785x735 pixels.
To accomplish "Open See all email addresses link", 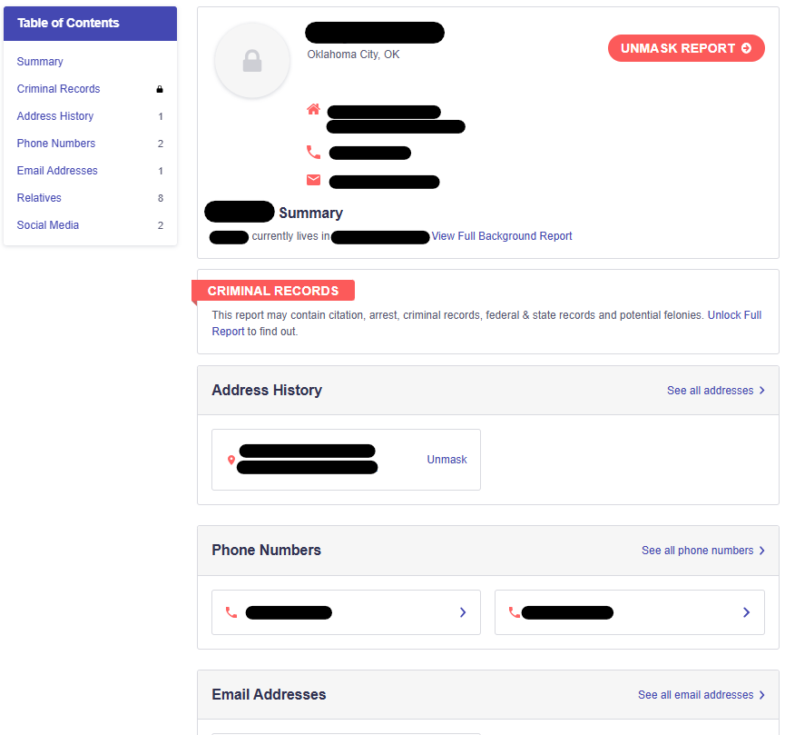I will pyautogui.click(x=701, y=695).
